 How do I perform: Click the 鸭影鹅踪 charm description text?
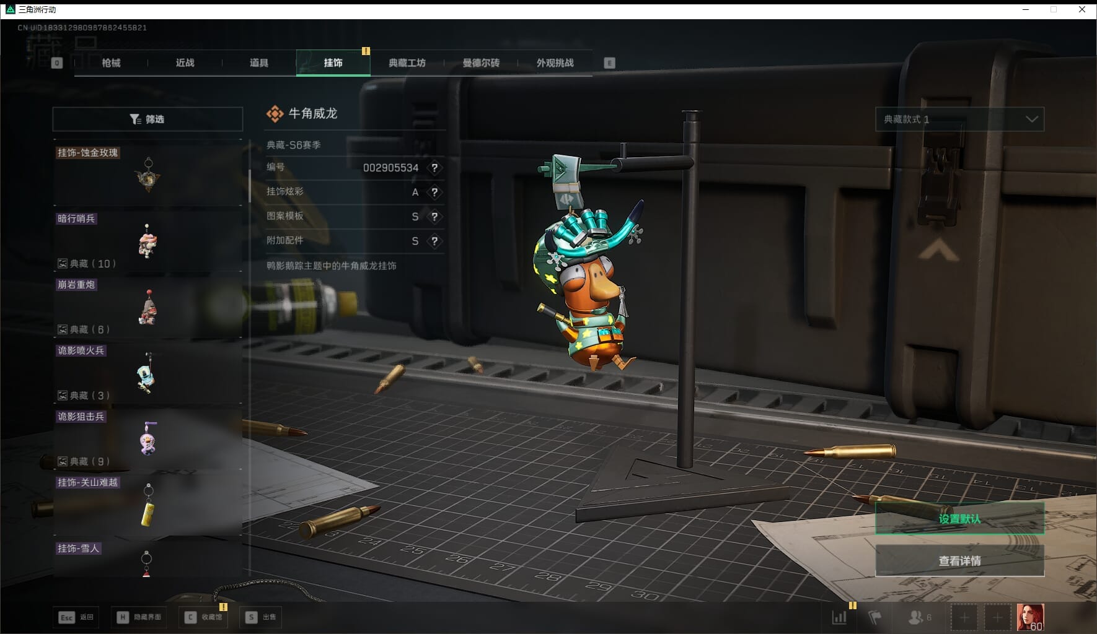pos(332,266)
